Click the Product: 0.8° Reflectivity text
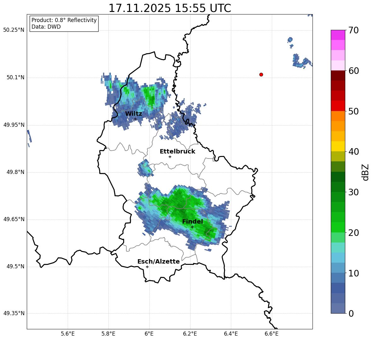The height and width of the screenshot is (340, 373). 64,20
